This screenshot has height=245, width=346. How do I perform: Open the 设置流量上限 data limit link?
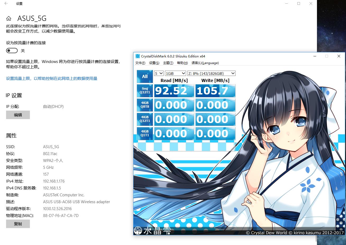point(52,78)
